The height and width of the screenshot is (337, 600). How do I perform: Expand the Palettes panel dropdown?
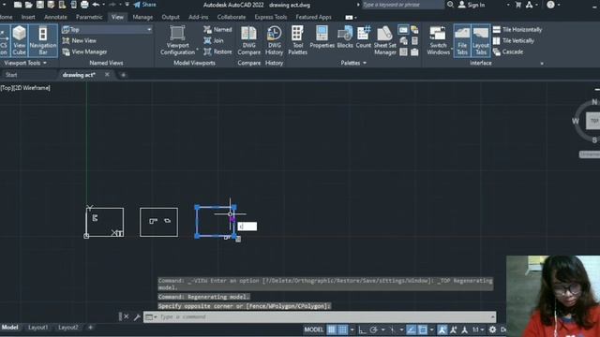tap(353, 63)
